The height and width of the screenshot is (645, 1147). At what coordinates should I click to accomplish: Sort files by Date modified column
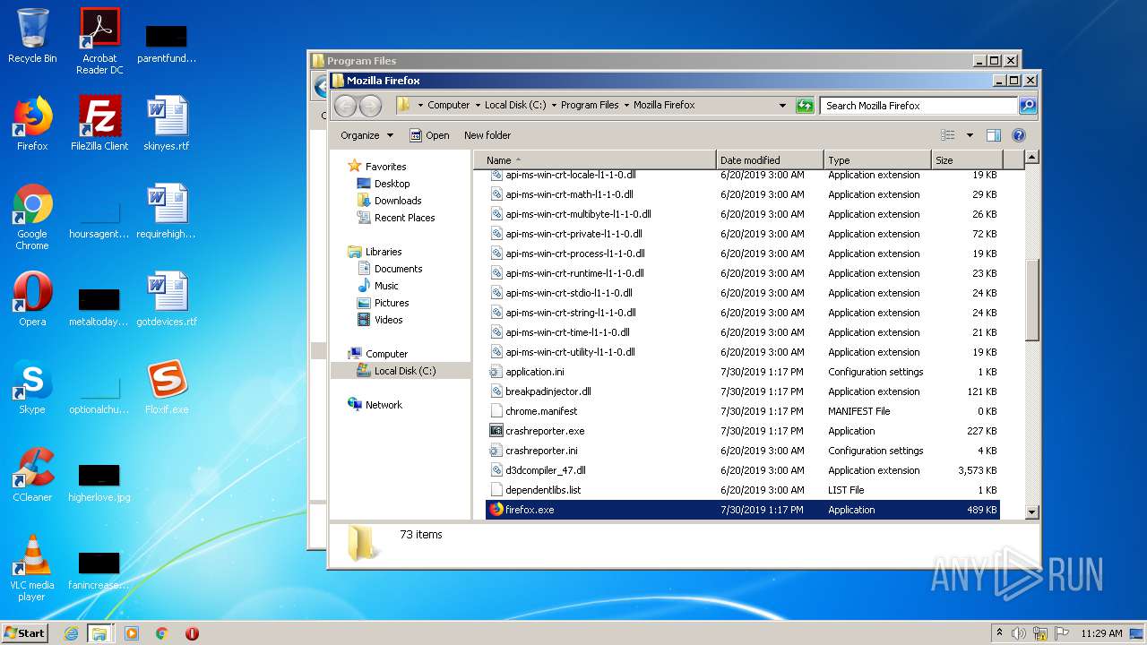pyautogui.click(x=770, y=160)
